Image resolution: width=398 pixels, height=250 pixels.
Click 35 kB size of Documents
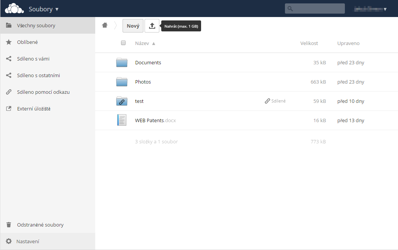point(319,62)
